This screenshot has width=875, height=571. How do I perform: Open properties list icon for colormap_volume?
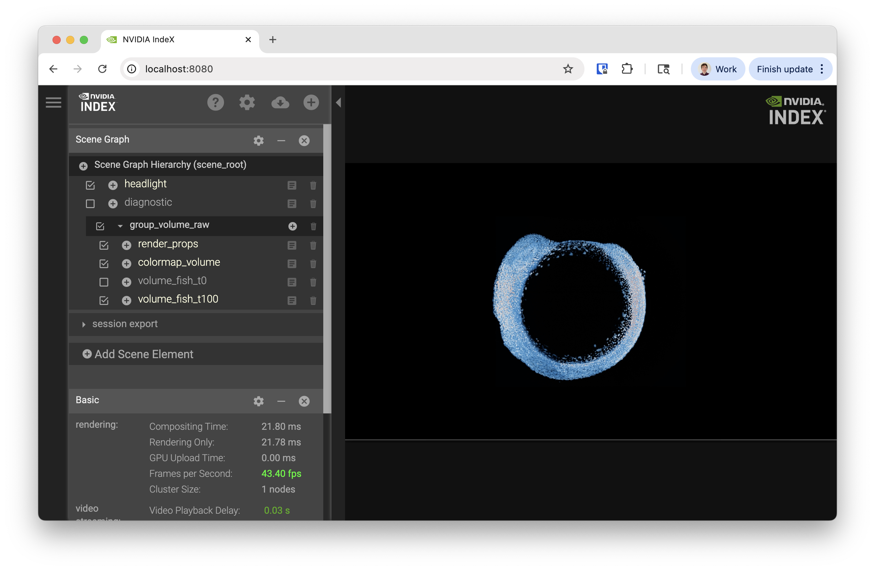292,264
